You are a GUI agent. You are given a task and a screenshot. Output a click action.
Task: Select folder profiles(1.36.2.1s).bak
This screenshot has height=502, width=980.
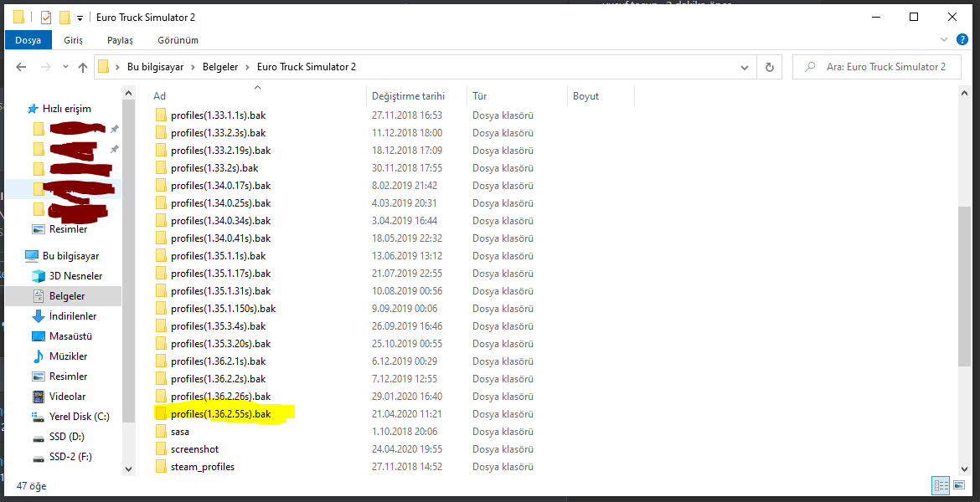(218, 361)
